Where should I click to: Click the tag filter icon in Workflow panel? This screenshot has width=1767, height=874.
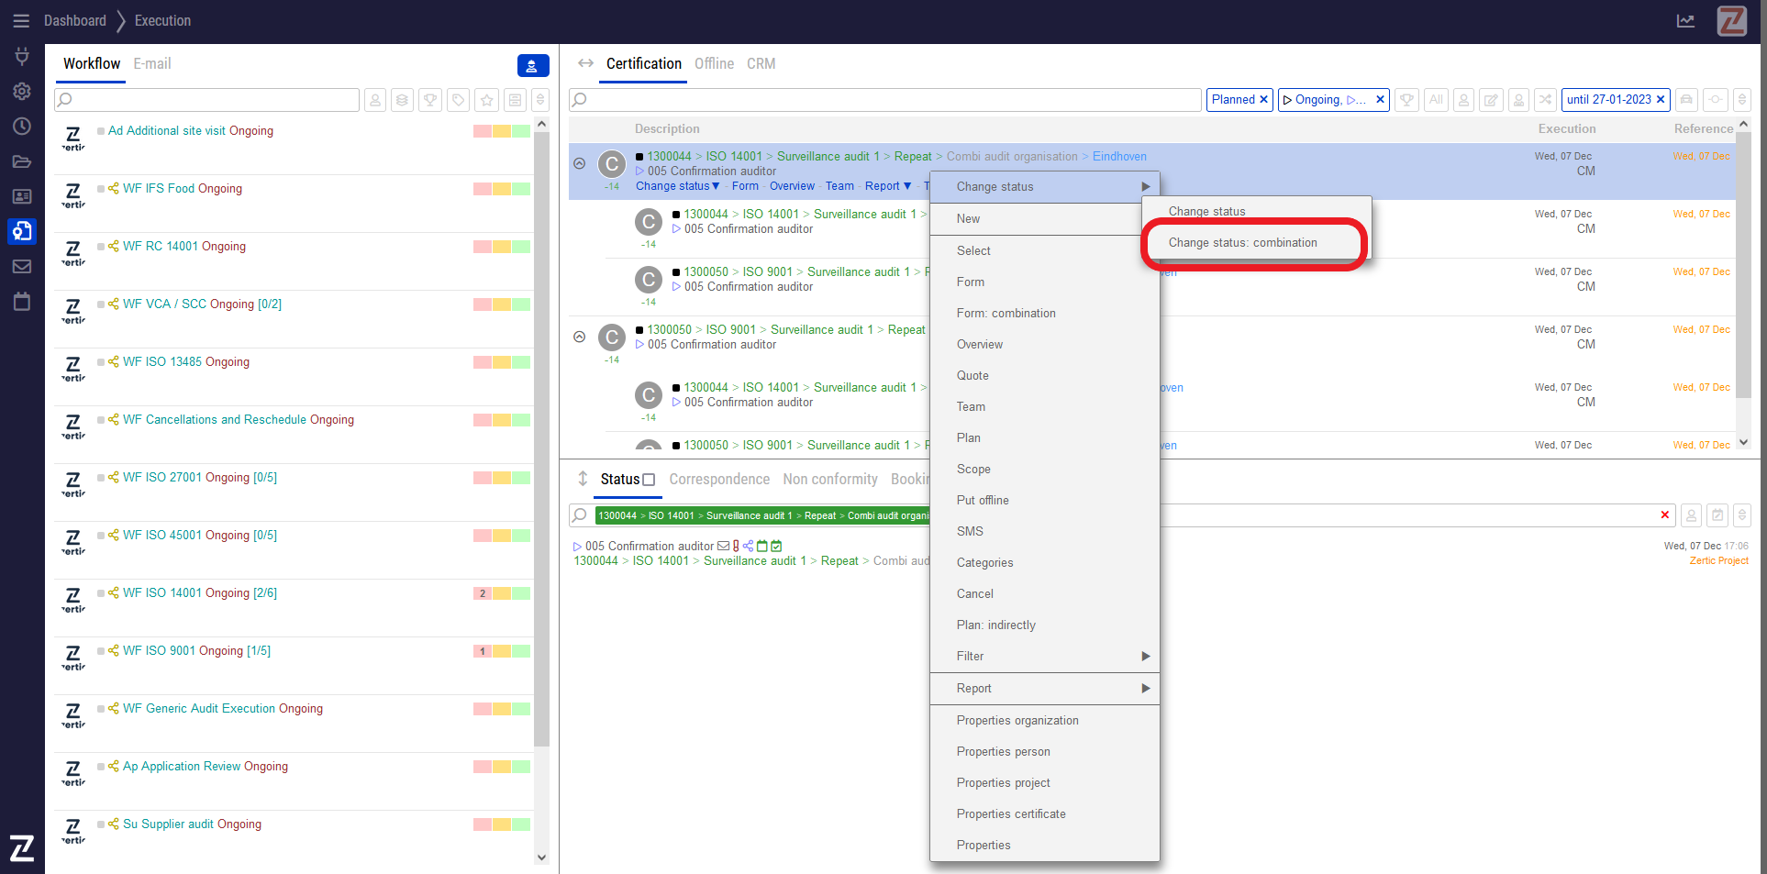coord(459,100)
